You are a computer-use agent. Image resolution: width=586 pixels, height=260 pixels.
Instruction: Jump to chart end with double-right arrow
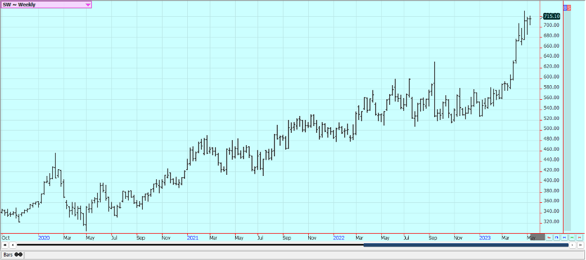tap(580, 245)
